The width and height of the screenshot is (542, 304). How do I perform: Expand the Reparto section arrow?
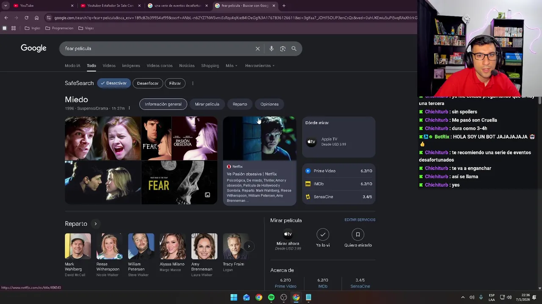[x=95, y=224]
